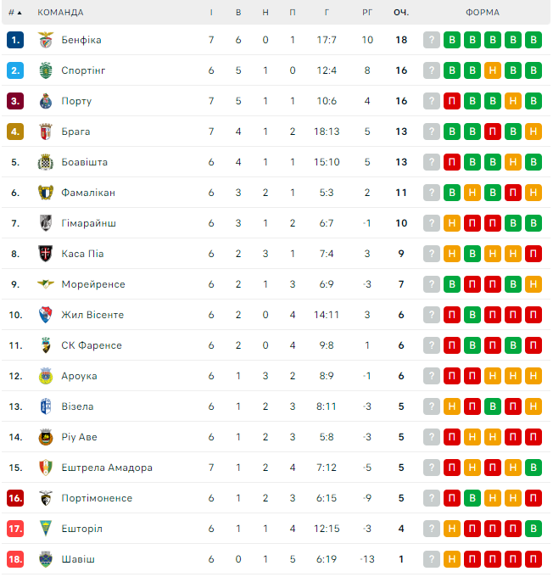Open the Жил Вісенте team link
The width and height of the screenshot is (553, 577).
point(92,315)
